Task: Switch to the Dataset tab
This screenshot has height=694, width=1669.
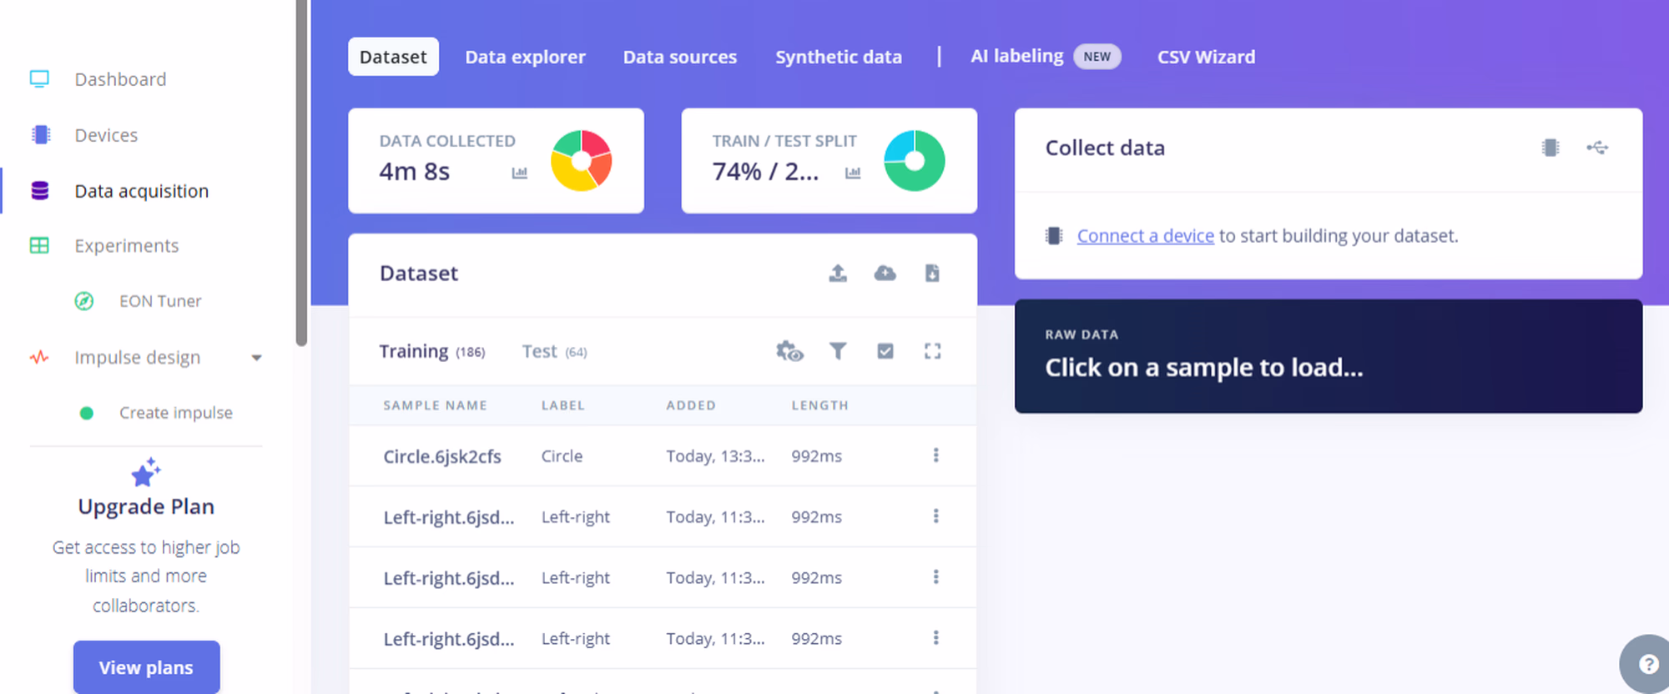Action: coord(393,57)
